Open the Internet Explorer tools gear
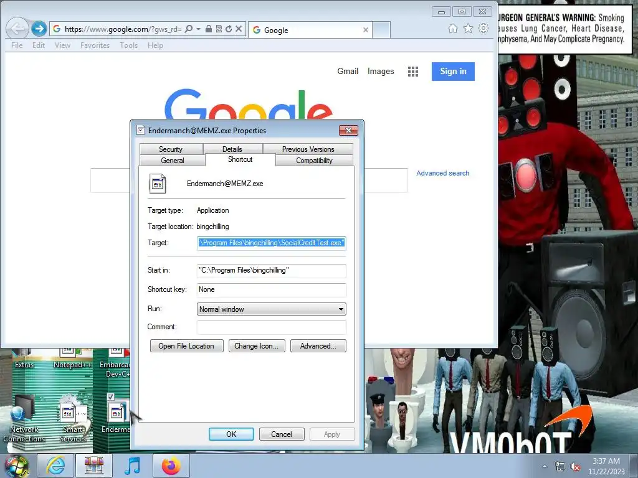Screen dimensions: 638x478 (x=483, y=29)
